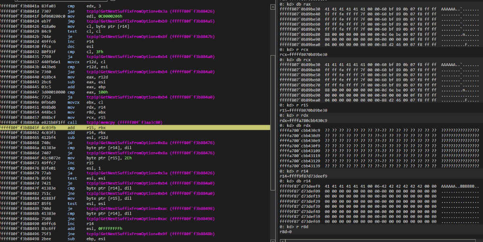483x242 pixels.
Task: Click the output value r14=ffff9f87d73deef9
Action: click(x=303, y=176)
